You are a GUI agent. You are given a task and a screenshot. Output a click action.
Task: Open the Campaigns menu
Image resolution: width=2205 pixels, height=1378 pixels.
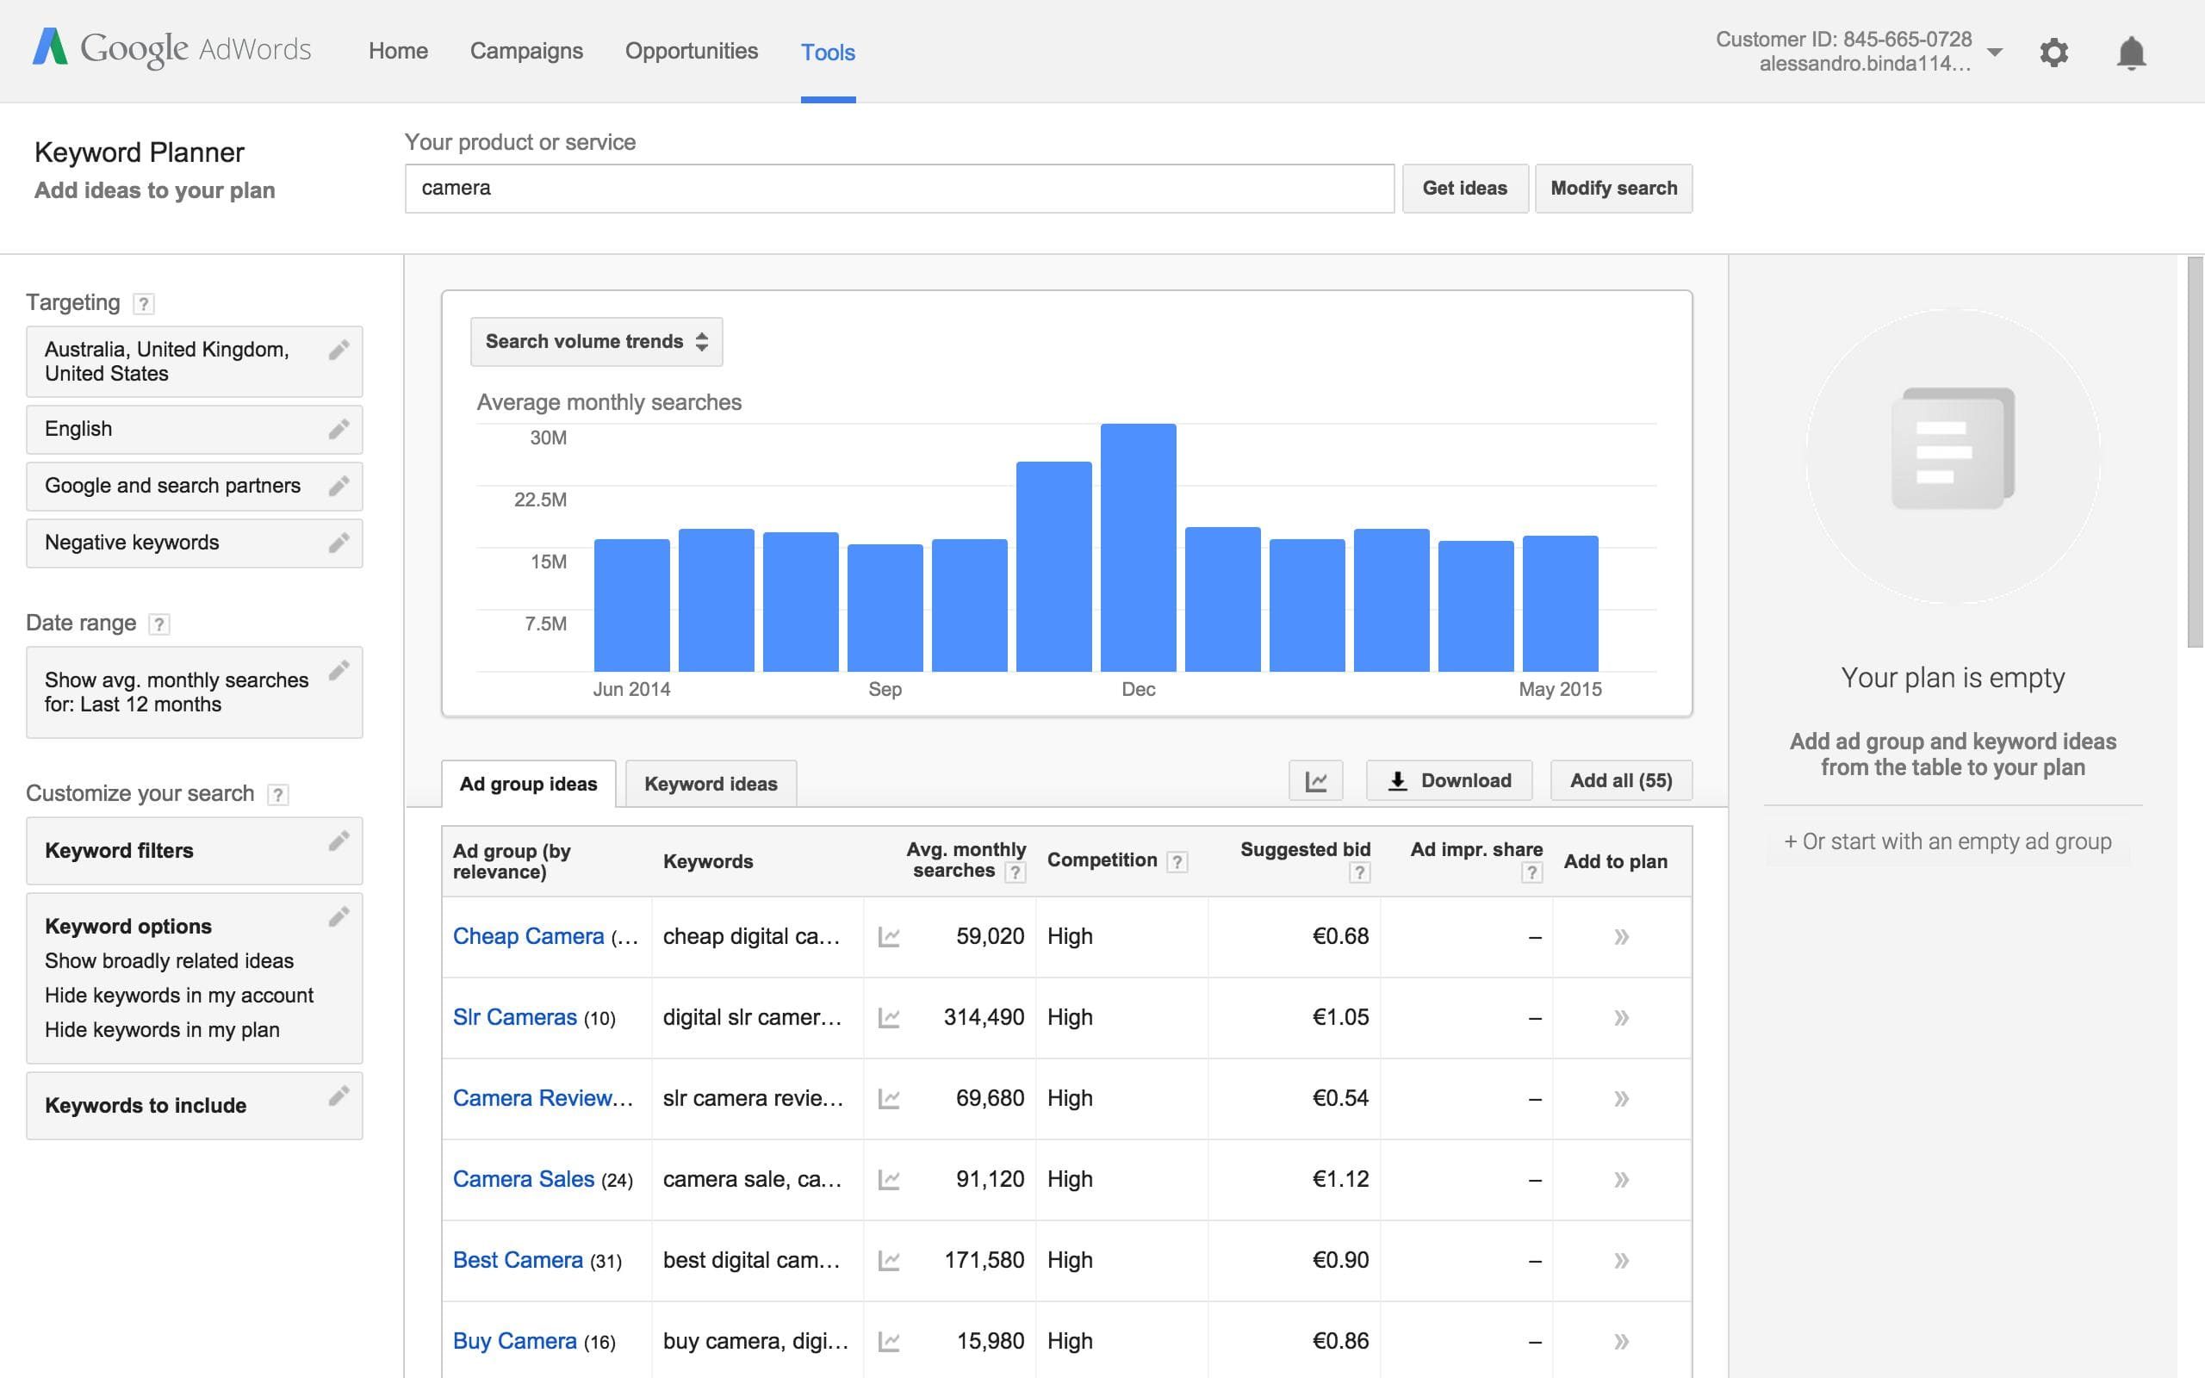coord(526,51)
